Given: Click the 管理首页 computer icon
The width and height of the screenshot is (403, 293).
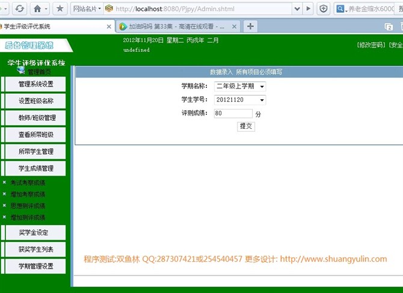Looking at the screenshot, I should coord(21,70).
